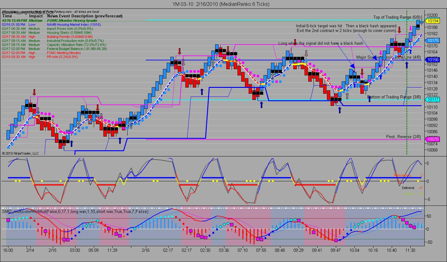The image size is (447, 262).
Task: Click 'High' impact on Building Permits row
Action: click(32, 37)
